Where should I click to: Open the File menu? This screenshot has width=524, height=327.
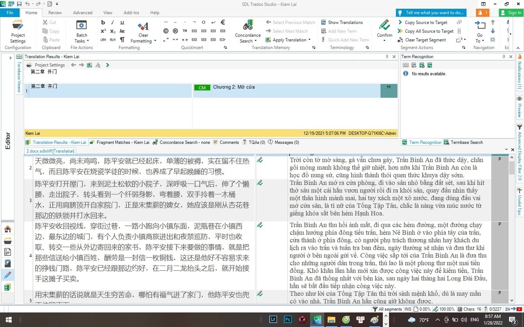pos(10,13)
